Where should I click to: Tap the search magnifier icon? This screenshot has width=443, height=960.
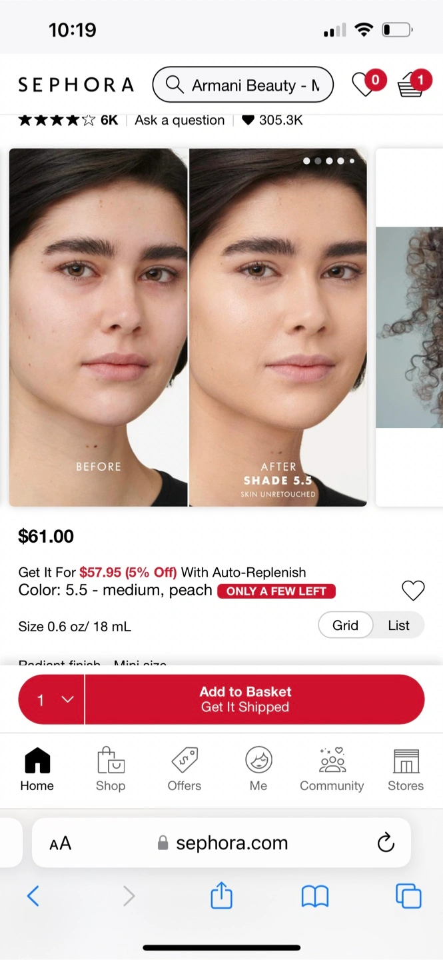[x=175, y=85]
